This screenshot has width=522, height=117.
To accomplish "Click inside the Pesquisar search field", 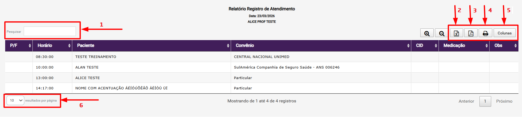I will (50, 31).
